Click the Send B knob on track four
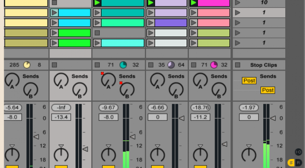This screenshot has height=168, width=305. click(x=176, y=90)
